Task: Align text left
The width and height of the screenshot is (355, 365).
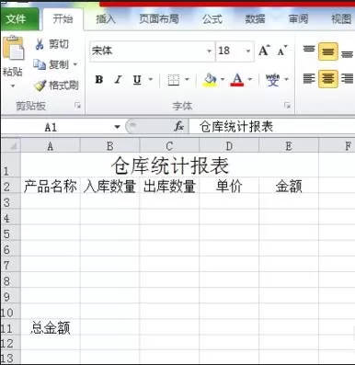Action: (x=309, y=79)
